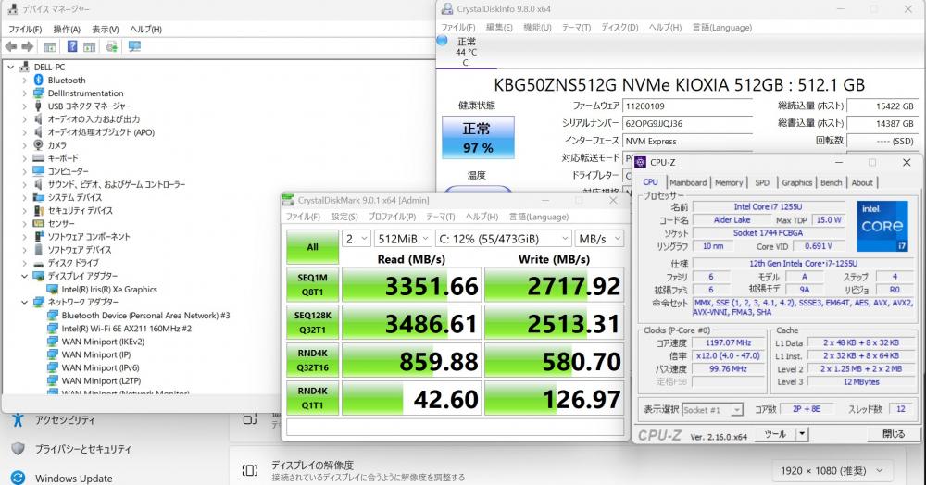Open the ツール dropdown arrow in CPU-Z
The width and height of the screenshot is (926, 485).
[x=802, y=434]
